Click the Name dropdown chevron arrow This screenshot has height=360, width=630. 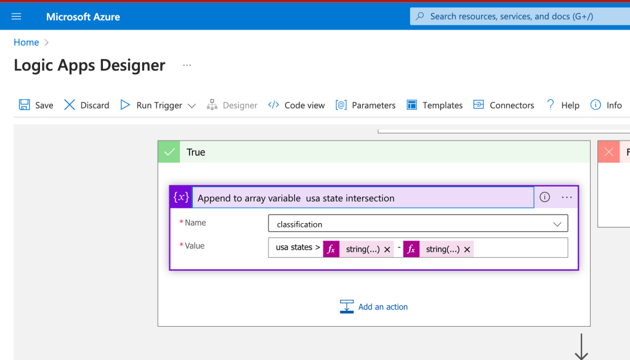(557, 224)
